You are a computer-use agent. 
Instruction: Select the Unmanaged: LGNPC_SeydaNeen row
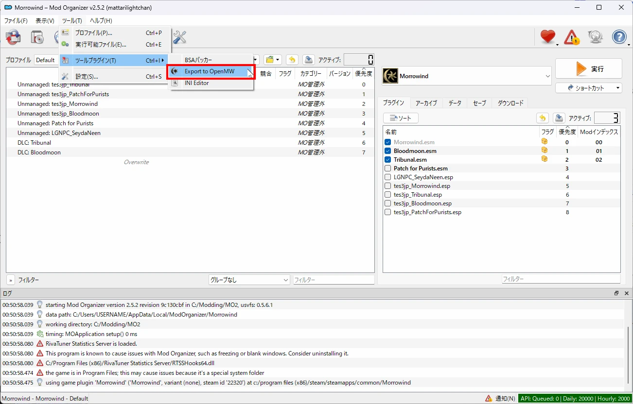190,133
